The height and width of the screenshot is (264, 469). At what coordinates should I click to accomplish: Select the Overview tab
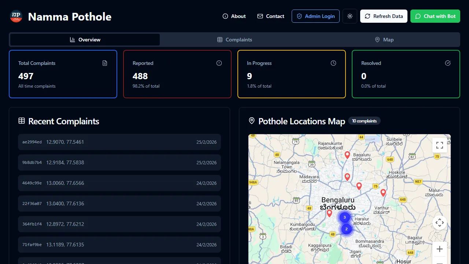(85, 40)
